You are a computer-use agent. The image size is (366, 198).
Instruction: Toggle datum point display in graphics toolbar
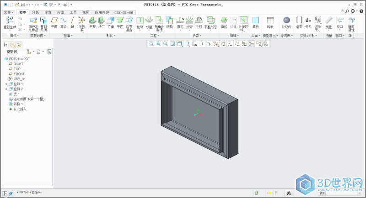tap(237, 44)
